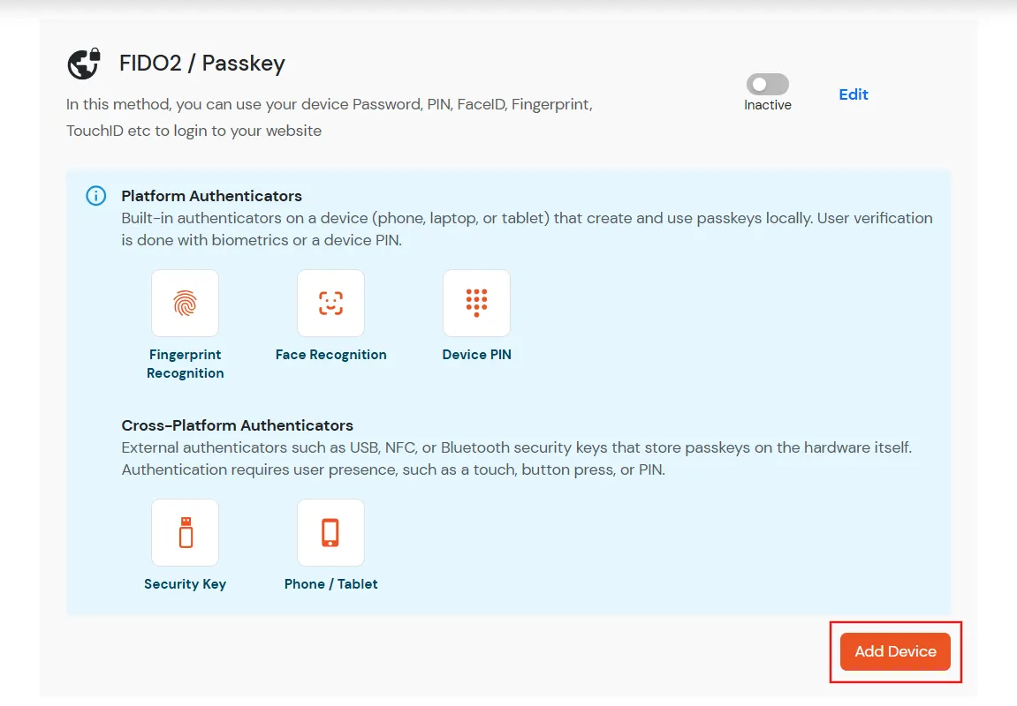
Task: Select the Security Key USB icon
Action: (x=185, y=532)
